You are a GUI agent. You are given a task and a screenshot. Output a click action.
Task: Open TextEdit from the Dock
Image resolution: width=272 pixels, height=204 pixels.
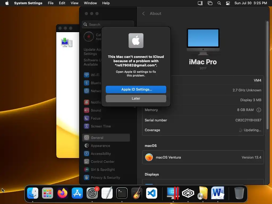(x=107, y=193)
